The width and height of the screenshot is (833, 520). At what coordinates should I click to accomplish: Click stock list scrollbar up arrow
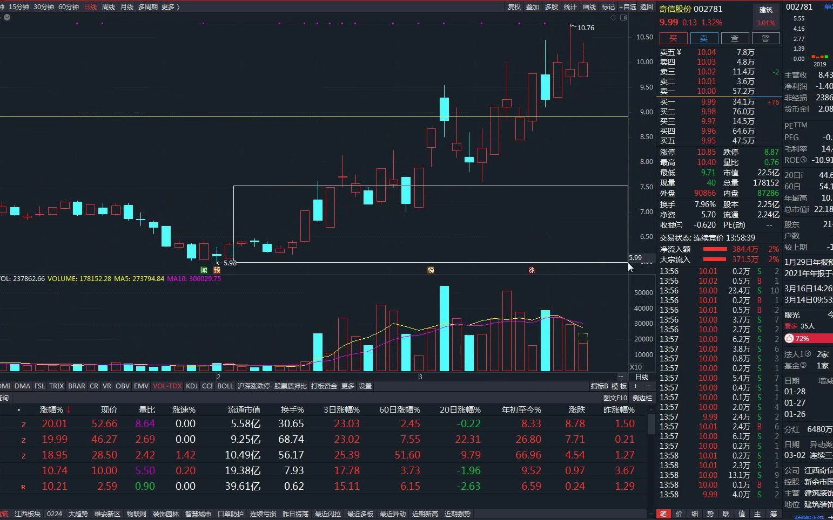651,409
